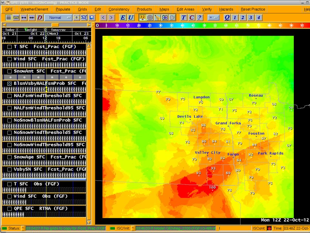Open the Populate menu

[63, 9]
